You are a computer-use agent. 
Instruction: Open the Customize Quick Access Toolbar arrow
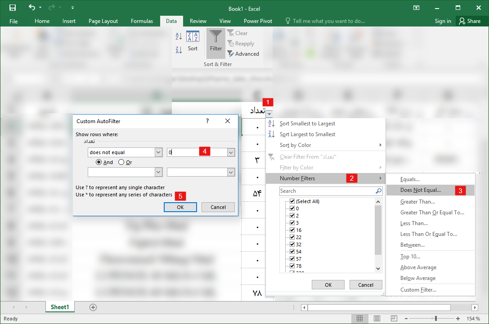tap(72, 8)
